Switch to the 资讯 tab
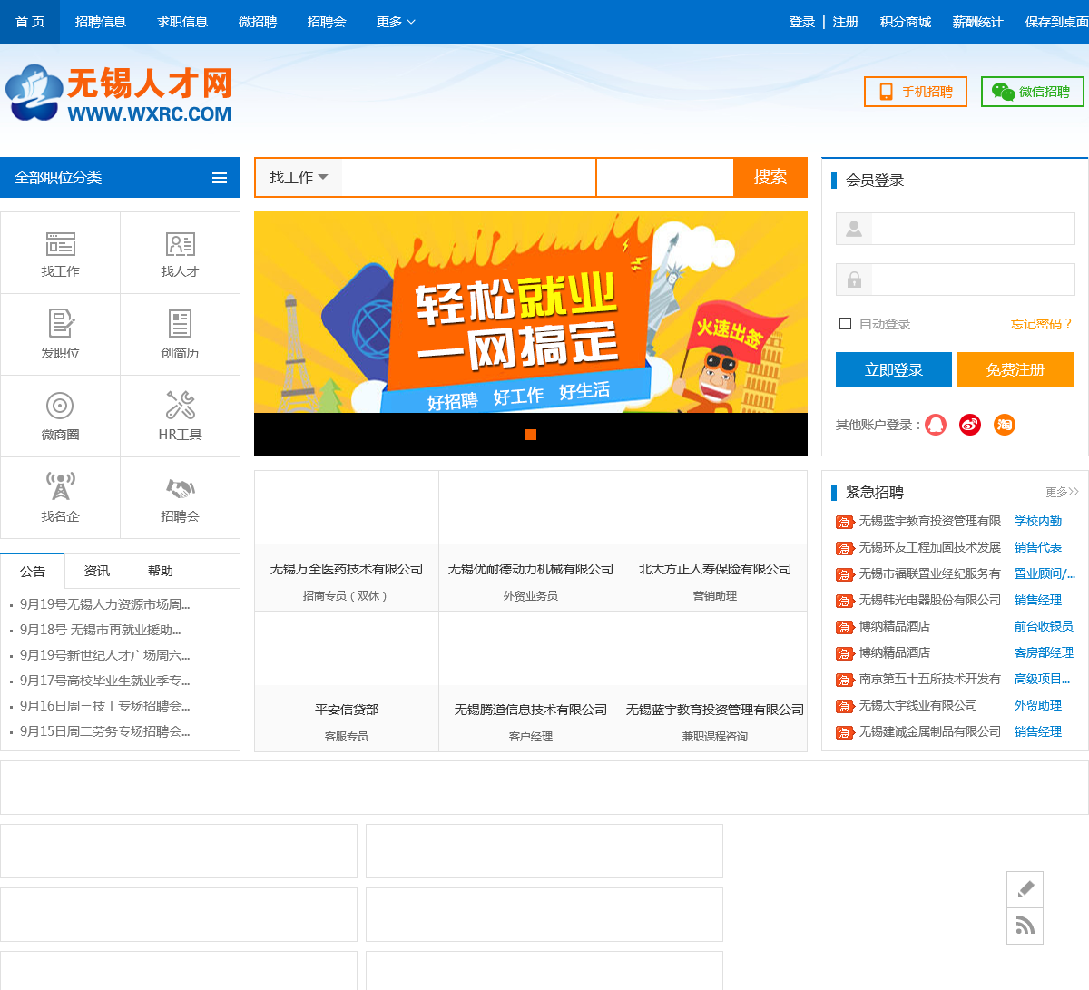Viewport: 1089px width, 990px height. (97, 571)
